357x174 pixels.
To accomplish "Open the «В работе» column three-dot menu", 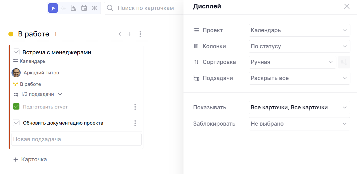I will [x=140, y=34].
